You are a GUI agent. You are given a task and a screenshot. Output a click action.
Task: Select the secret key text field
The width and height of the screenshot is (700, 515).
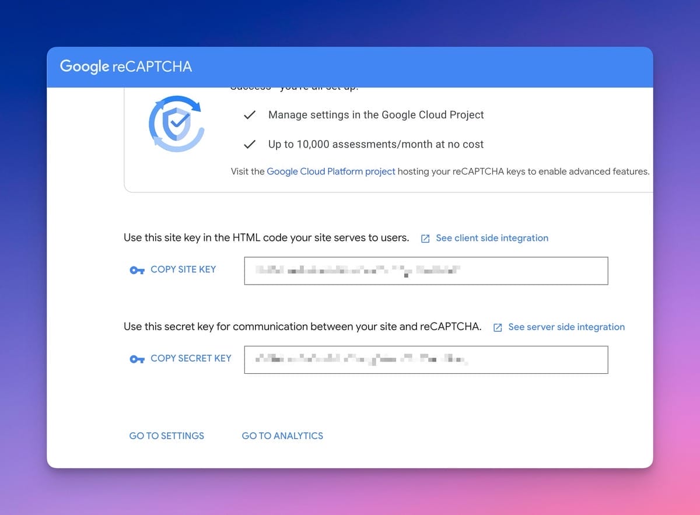[x=426, y=360]
